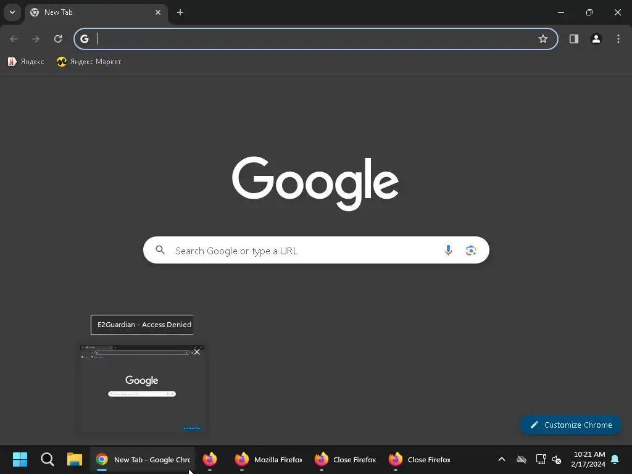Image resolution: width=632 pixels, height=474 pixels.
Task: Open a new tab with plus button
Action: point(180,12)
